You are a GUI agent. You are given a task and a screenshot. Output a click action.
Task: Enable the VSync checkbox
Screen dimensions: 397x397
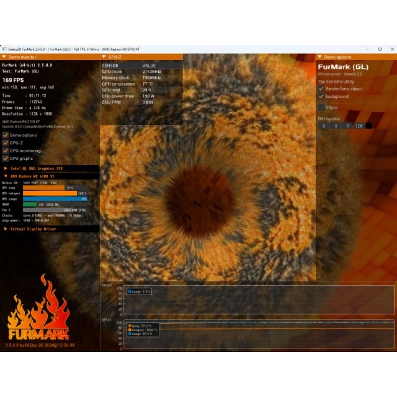point(321,107)
